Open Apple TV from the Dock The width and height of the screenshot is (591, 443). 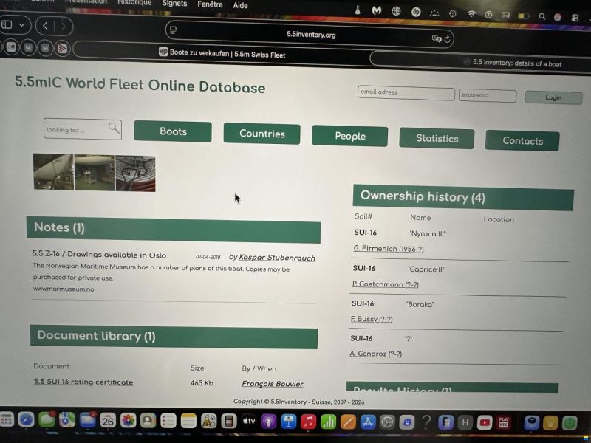pyautogui.click(x=249, y=422)
